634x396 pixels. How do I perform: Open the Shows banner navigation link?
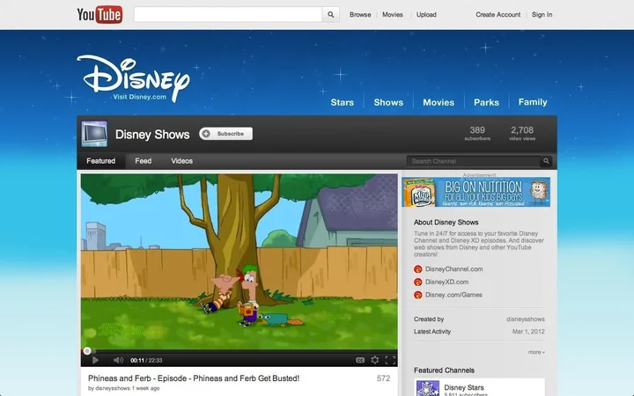(x=388, y=102)
